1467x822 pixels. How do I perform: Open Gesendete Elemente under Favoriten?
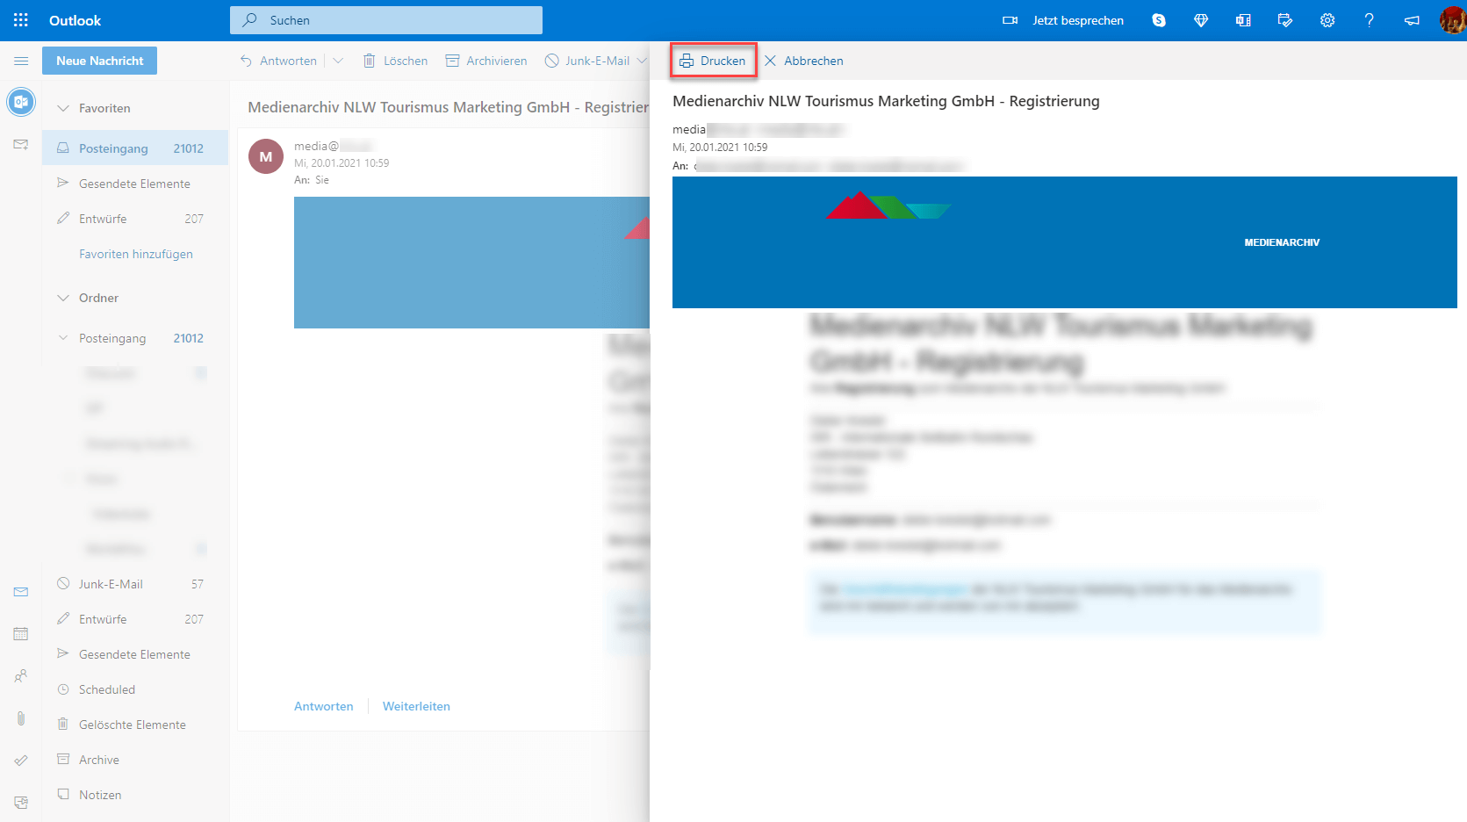[135, 184]
